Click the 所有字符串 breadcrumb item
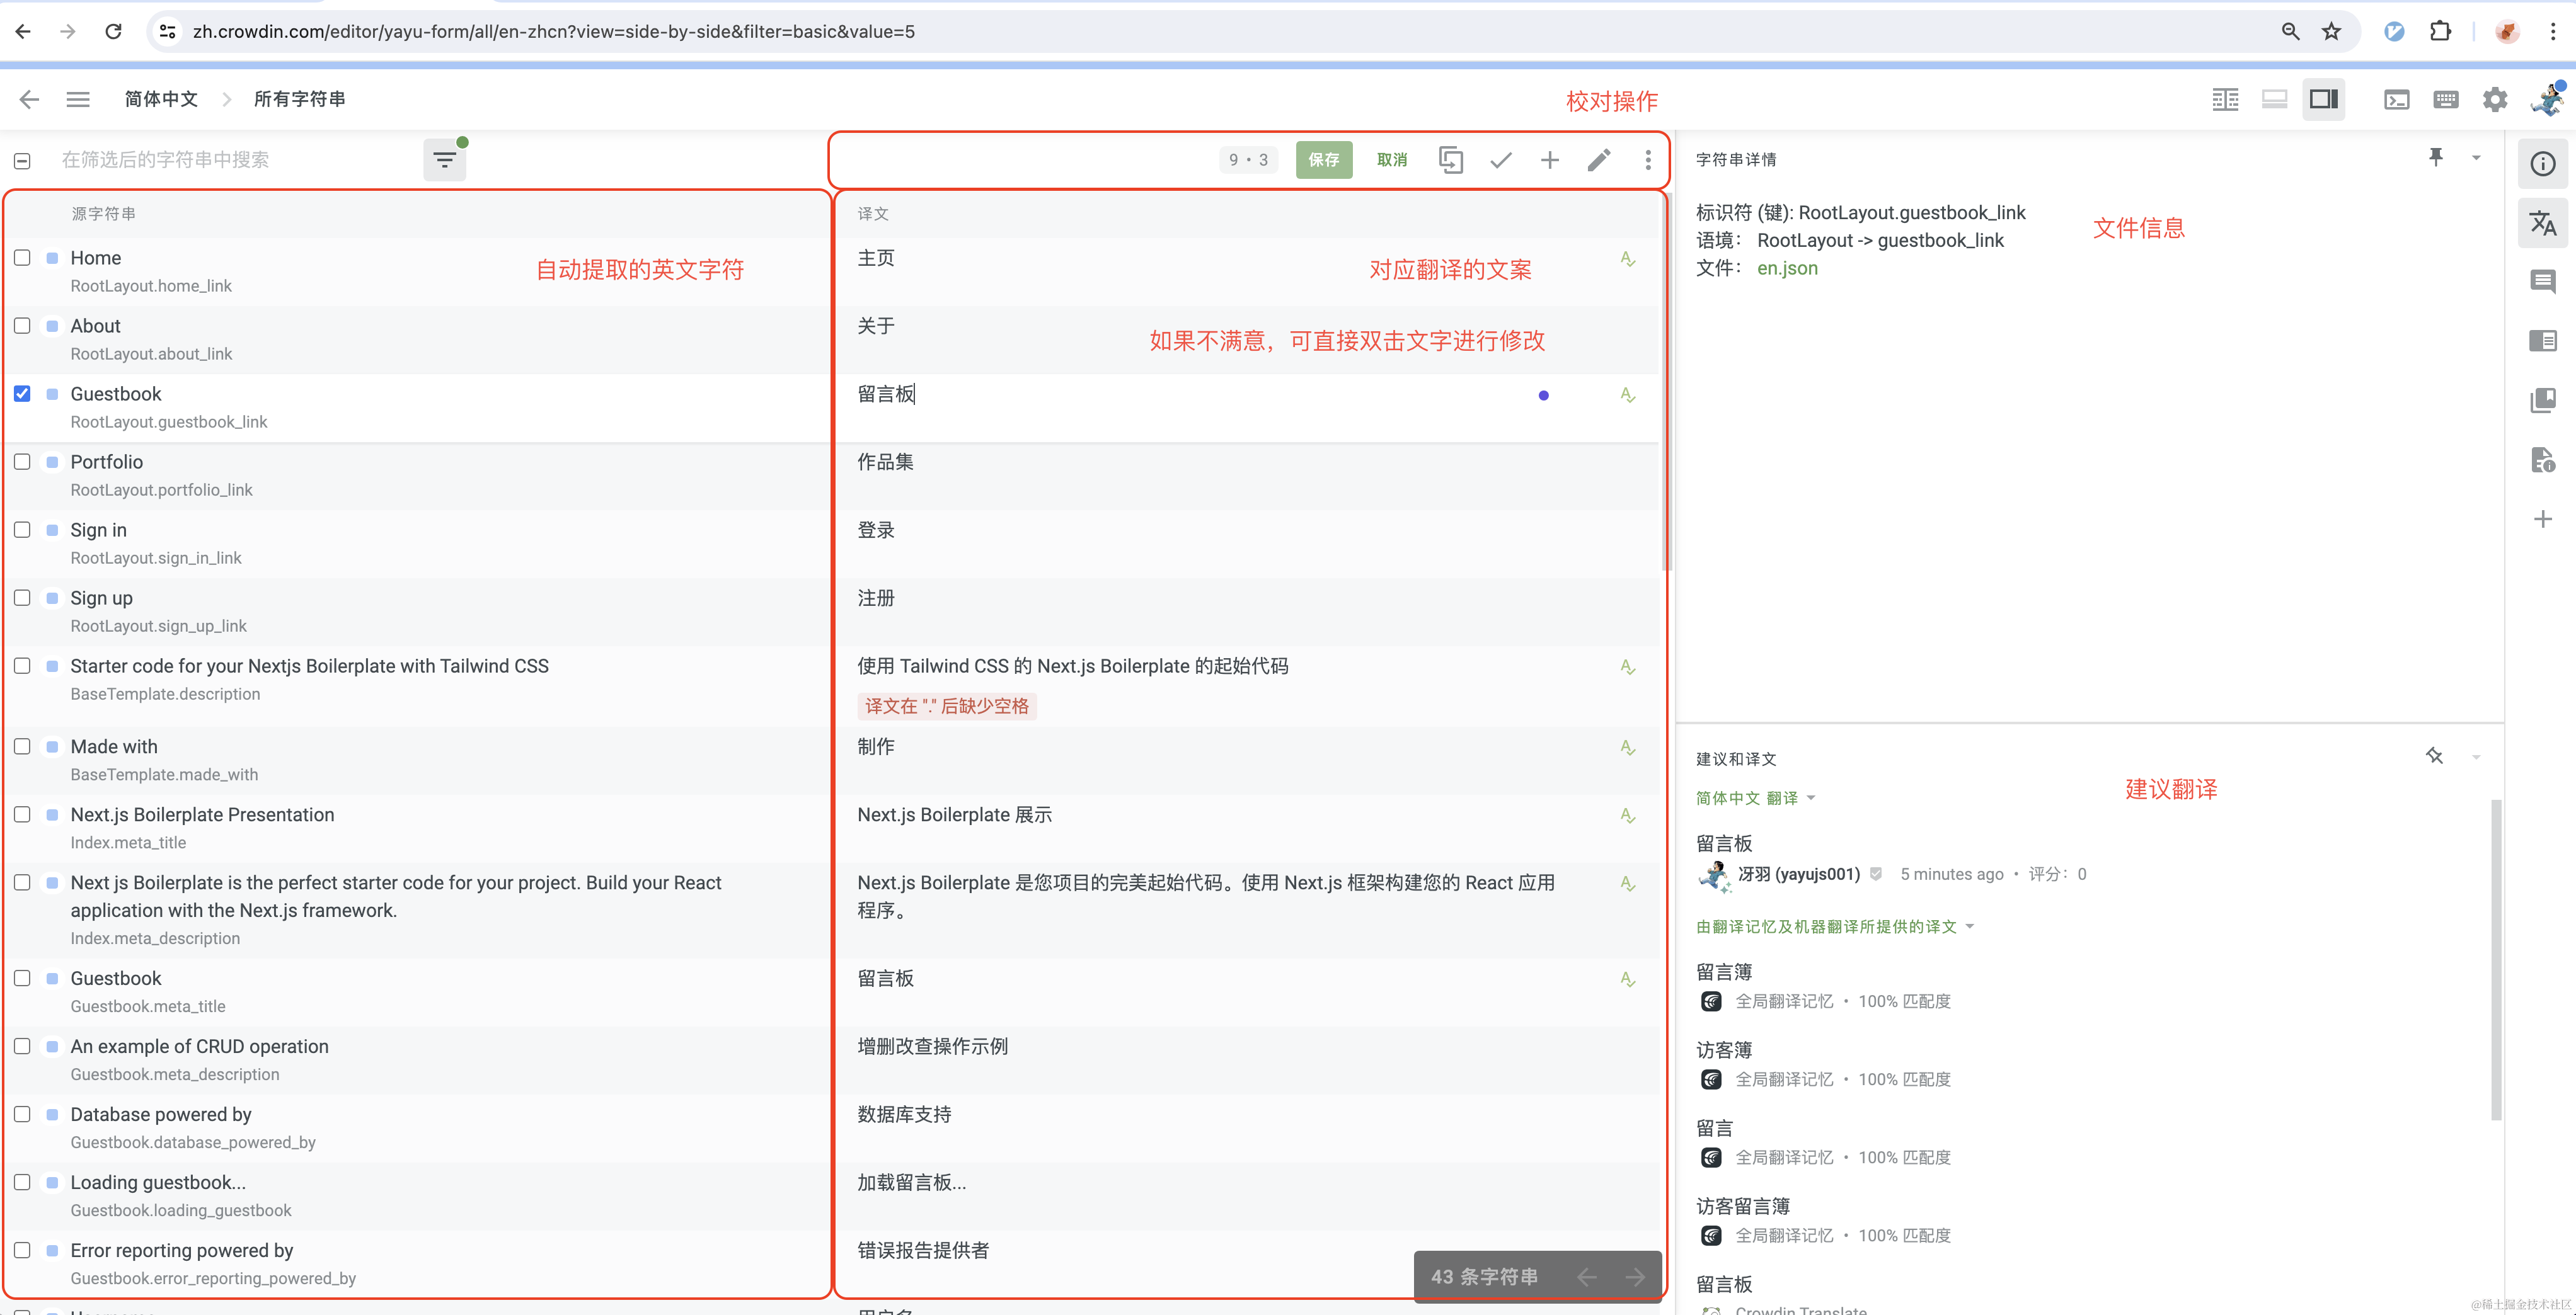Viewport: 2576px width, 1315px height. 298,99
